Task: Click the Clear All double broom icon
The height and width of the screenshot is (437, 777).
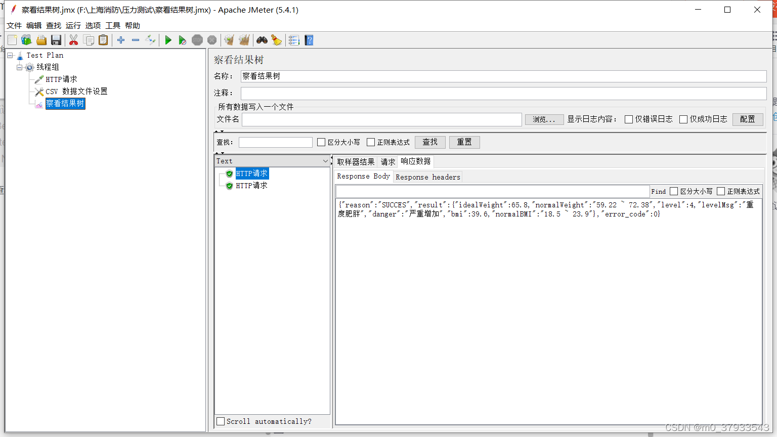Action: tap(244, 40)
